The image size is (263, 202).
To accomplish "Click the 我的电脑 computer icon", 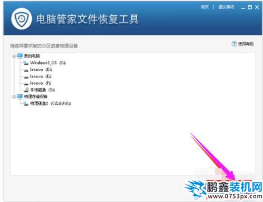I will tap(20, 56).
